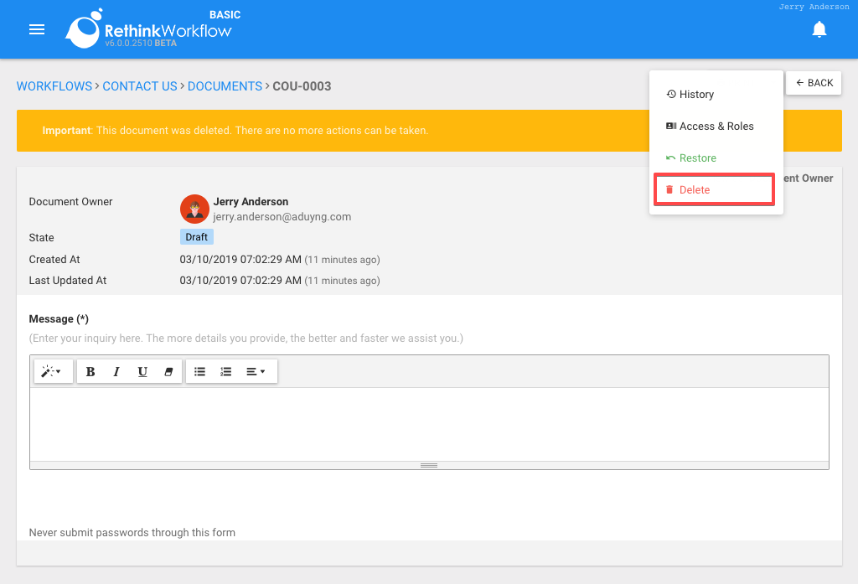Open the DOCUMENTS breadcrumb link
The image size is (858, 584).
[x=225, y=85]
